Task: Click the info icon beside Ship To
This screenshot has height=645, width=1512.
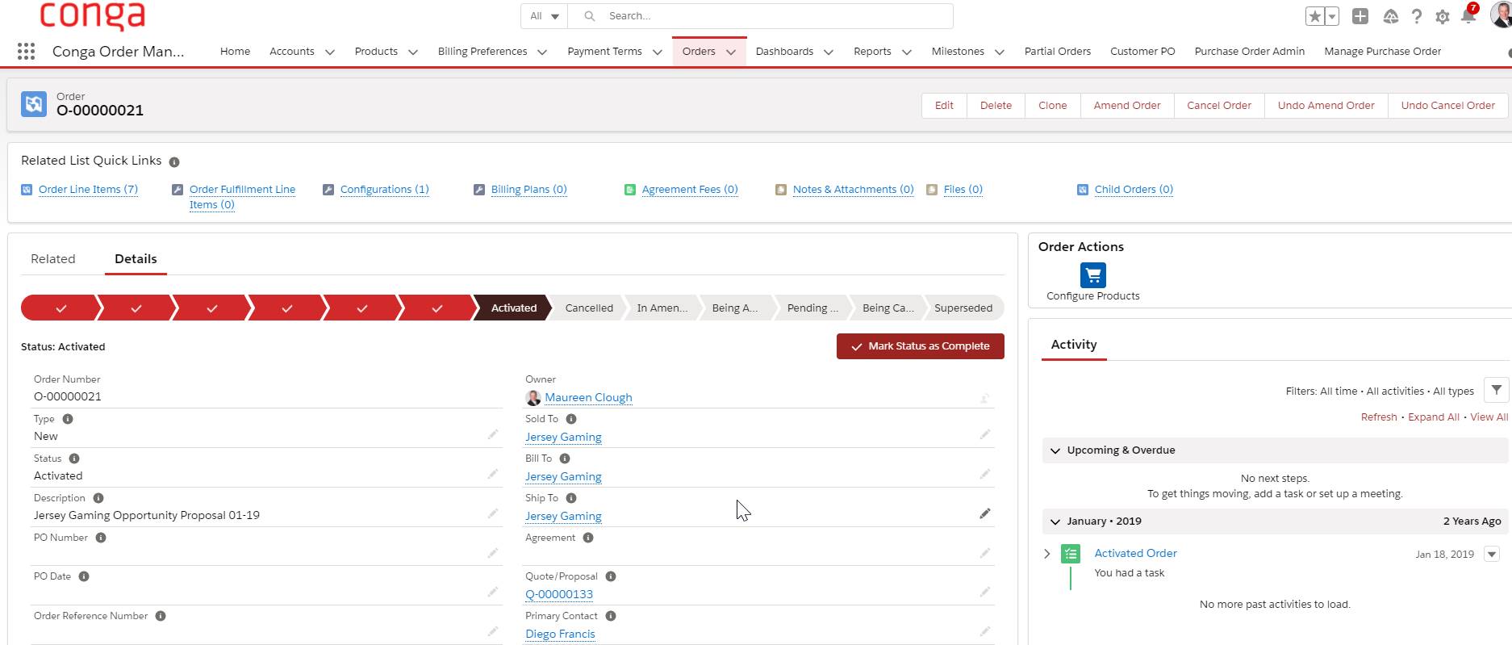Action: click(571, 498)
